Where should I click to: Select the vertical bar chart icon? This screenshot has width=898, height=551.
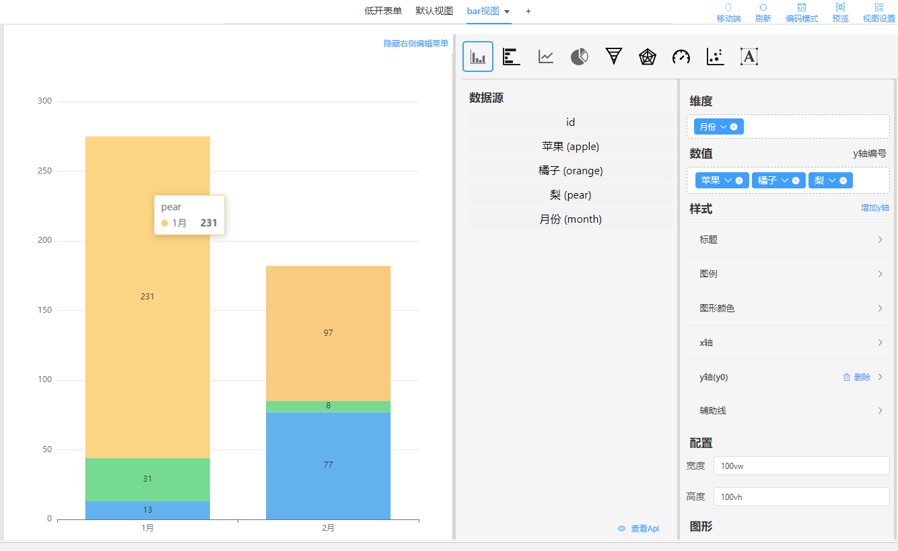(478, 57)
